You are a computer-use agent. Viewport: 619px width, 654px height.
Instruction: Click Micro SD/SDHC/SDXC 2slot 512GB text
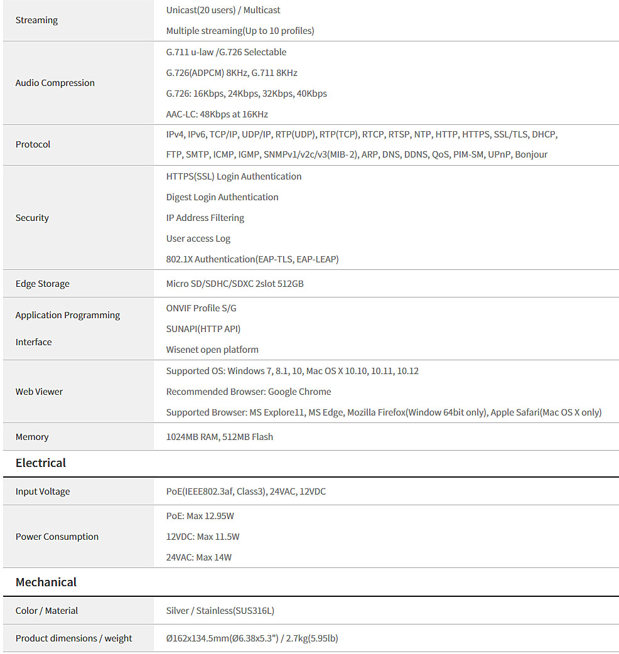pos(235,284)
